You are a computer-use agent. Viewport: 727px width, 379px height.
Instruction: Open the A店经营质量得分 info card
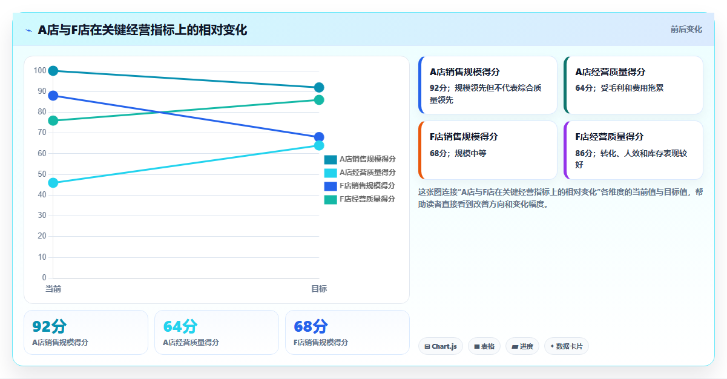pos(633,85)
